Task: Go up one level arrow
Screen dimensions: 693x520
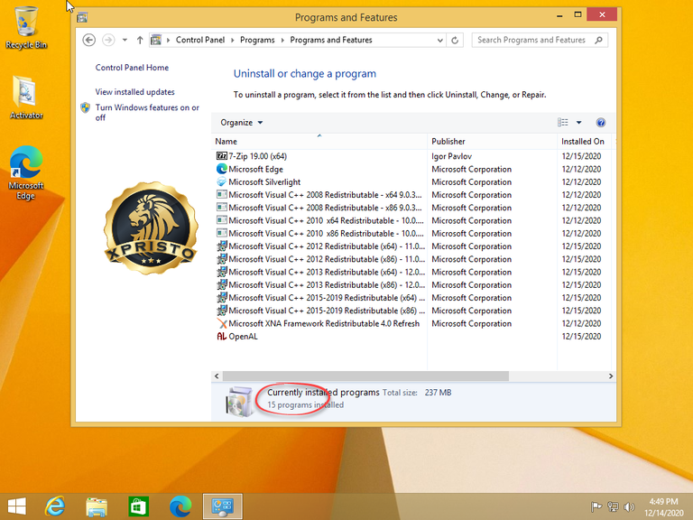Action: (140, 40)
